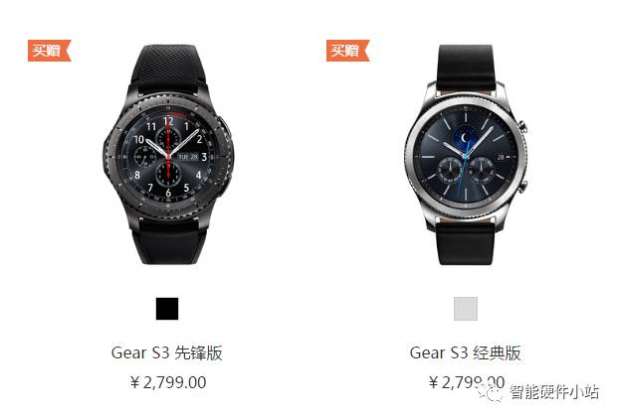The width and height of the screenshot is (618, 419).
Task: Select the black color swatch
Action: (167, 309)
